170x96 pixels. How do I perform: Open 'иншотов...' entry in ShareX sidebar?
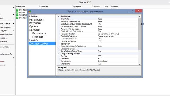pos(5,47)
